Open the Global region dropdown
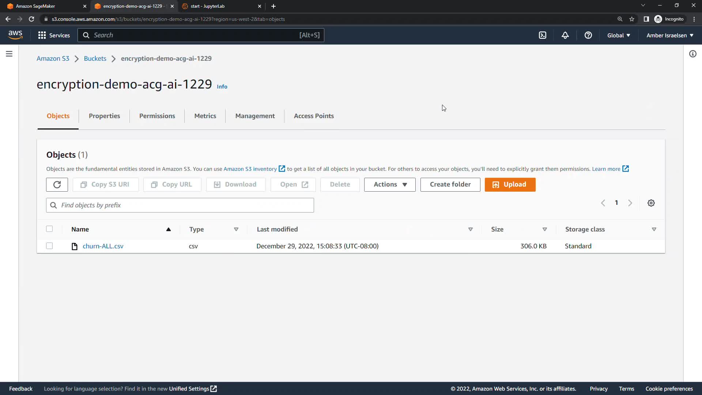Viewport: 702px width, 395px height. (x=619, y=35)
